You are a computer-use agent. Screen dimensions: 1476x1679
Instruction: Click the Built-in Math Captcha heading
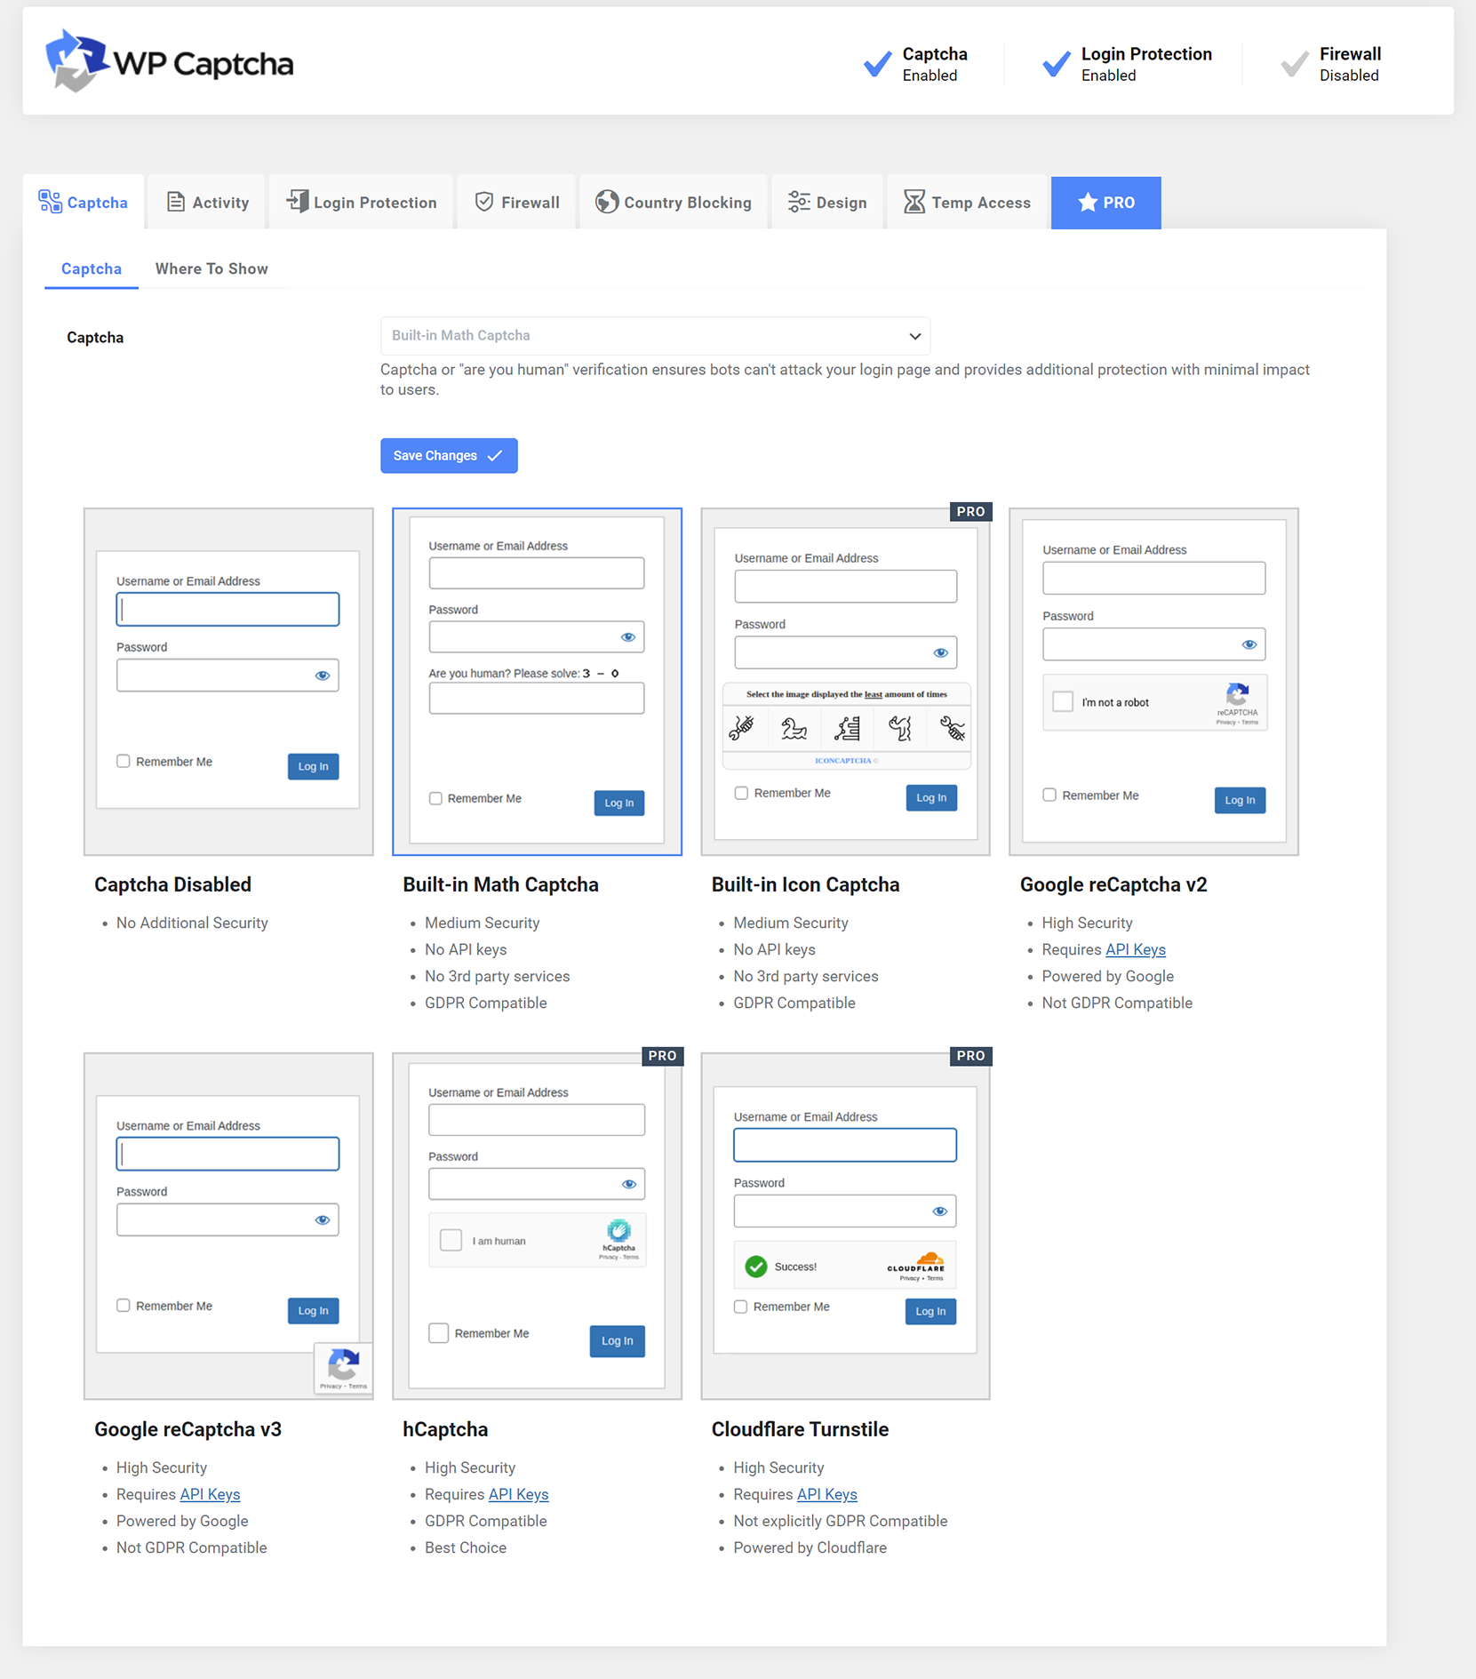tap(500, 884)
